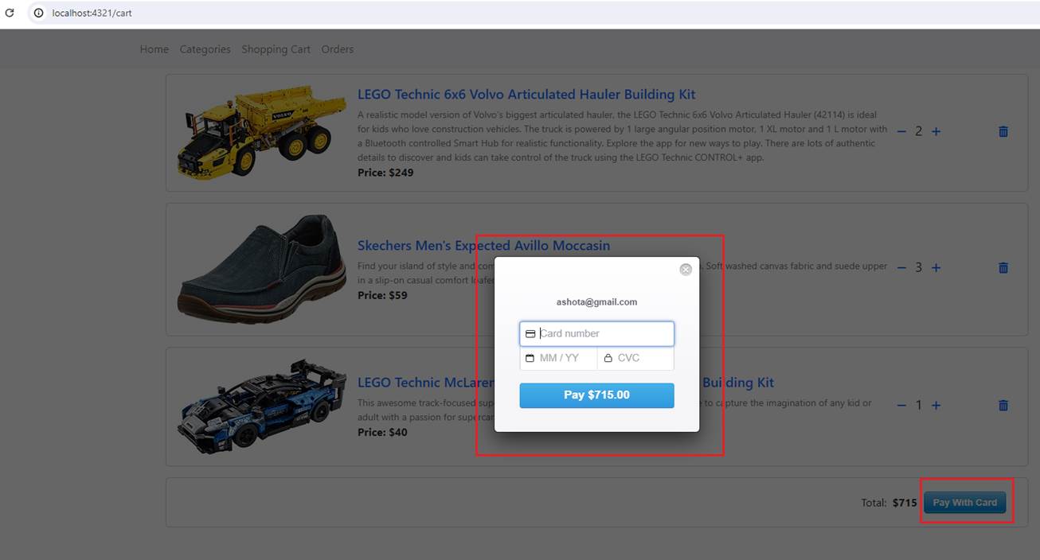This screenshot has height=560, width=1040.
Task: Click the Price: $249 text
Action: coord(385,173)
